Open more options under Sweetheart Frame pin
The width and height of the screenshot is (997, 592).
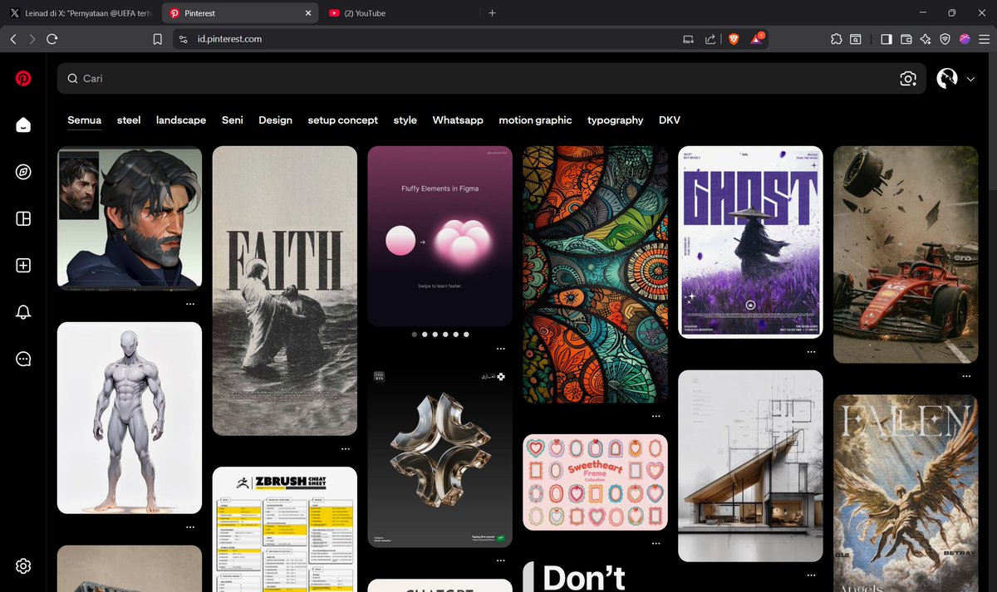[x=656, y=544]
